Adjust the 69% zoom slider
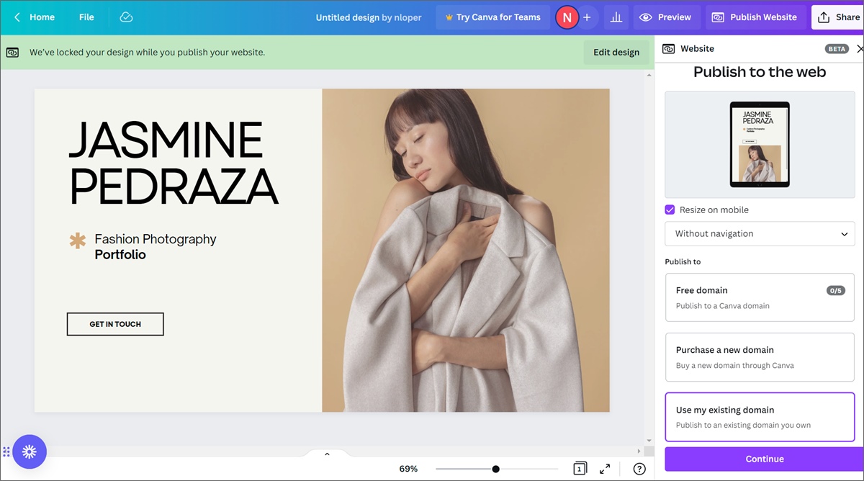This screenshot has width=864, height=481. click(x=495, y=468)
